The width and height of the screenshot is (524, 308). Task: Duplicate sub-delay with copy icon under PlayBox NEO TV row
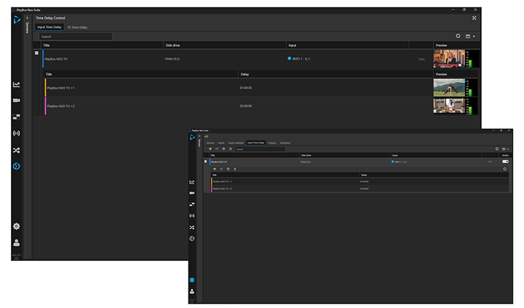(x=228, y=169)
